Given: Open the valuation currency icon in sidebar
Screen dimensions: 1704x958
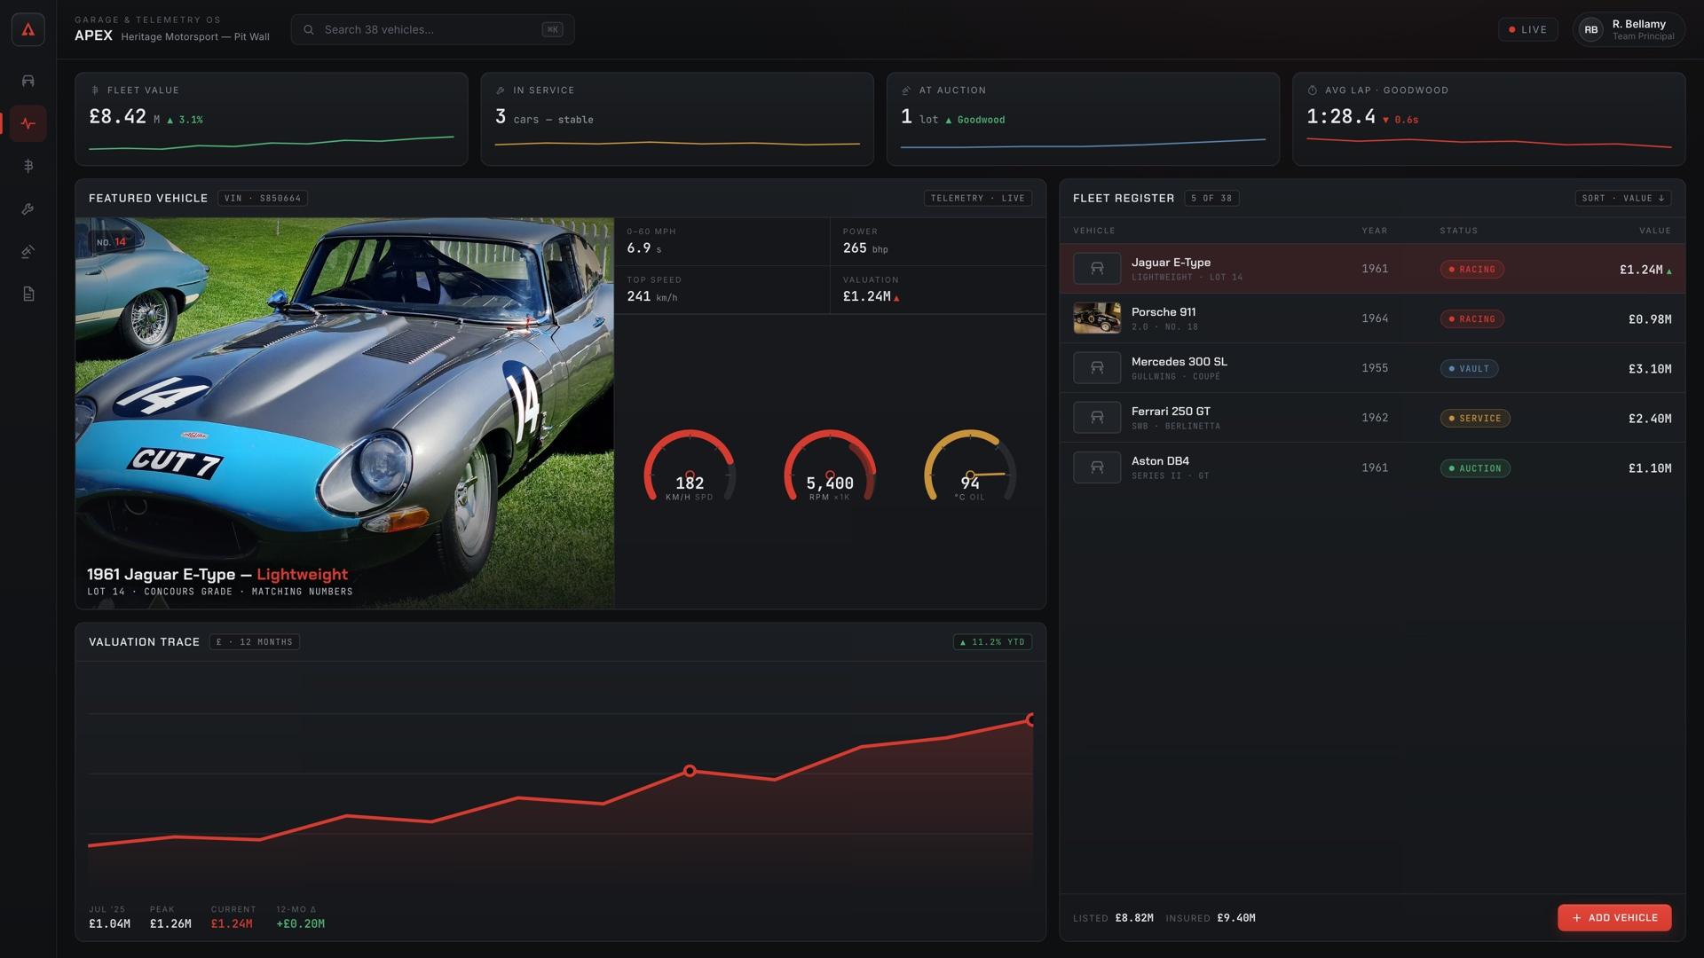Looking at the screenshot, I should coord(28,166).
